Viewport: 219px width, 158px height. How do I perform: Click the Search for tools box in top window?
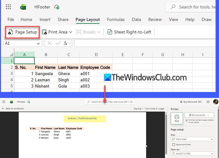pyautogui.click(x=191, y=7)
